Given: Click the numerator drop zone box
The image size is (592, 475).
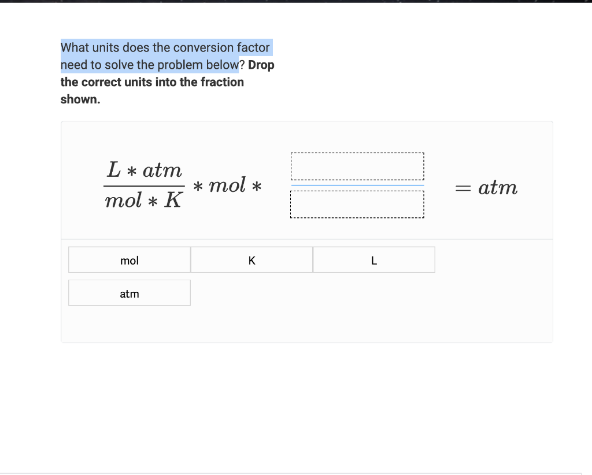Looking at the screenshot, I should [357, 166].
